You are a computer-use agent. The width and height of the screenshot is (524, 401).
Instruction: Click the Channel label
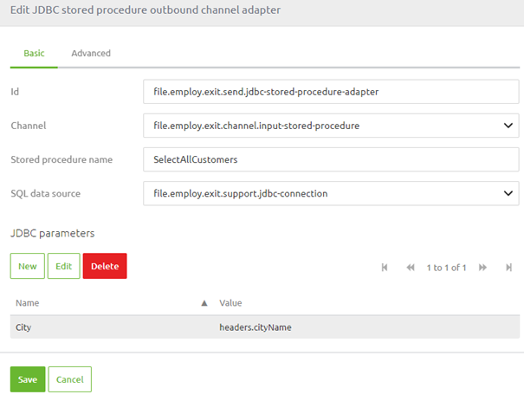tap(29, 126)
